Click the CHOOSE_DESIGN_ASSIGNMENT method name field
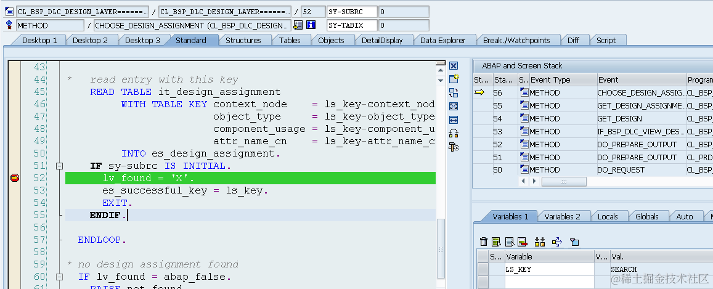The image size is (713, 289). pos(192,25)
